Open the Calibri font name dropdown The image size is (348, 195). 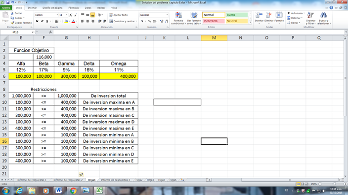[x=57, y=15]
